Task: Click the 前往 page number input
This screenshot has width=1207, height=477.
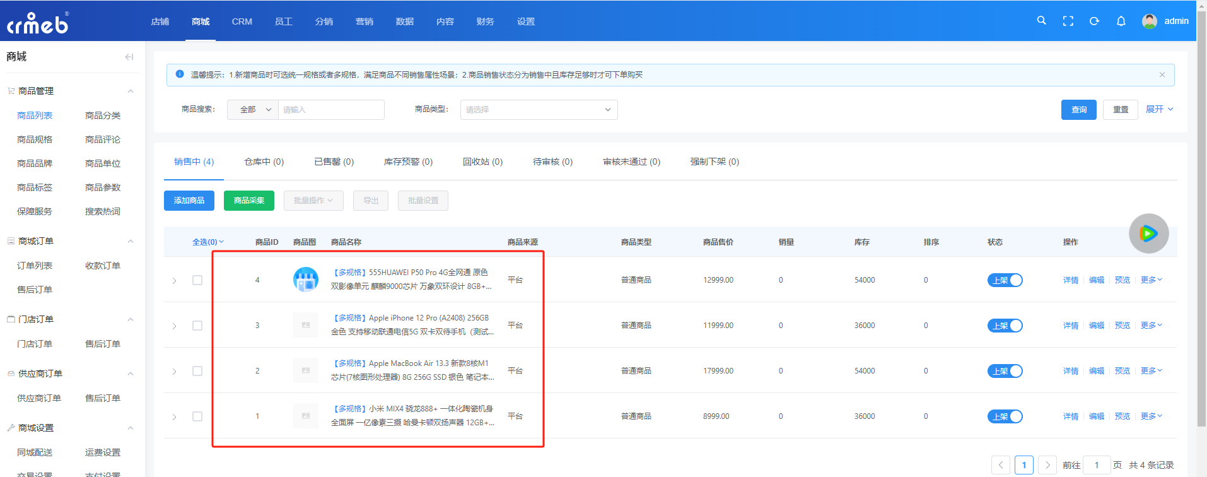Action: (1097, 465)
